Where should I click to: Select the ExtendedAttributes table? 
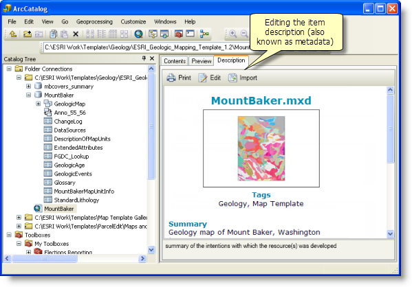click(x=78, y=148)
